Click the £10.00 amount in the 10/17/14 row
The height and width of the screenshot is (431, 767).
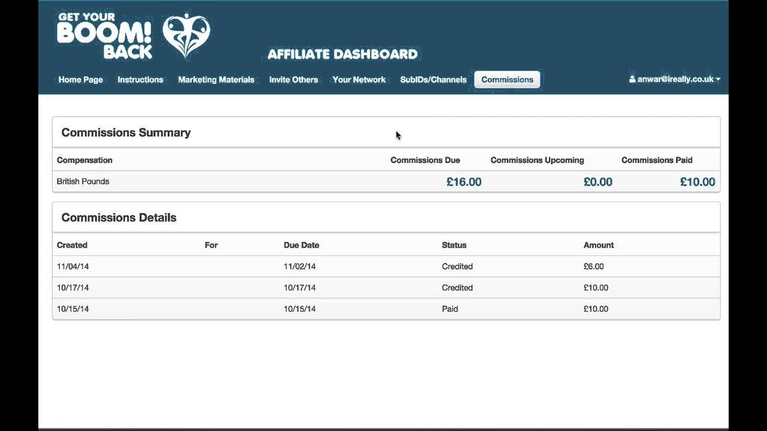coord(596,288)
